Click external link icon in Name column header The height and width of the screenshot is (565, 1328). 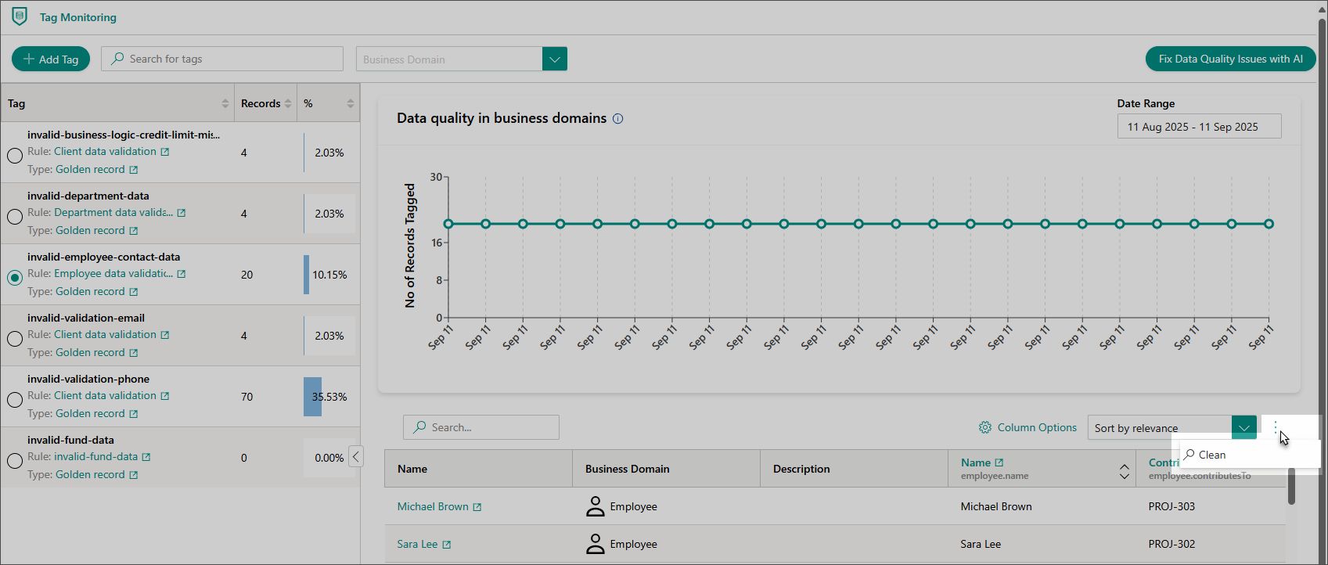click(999, 462)
